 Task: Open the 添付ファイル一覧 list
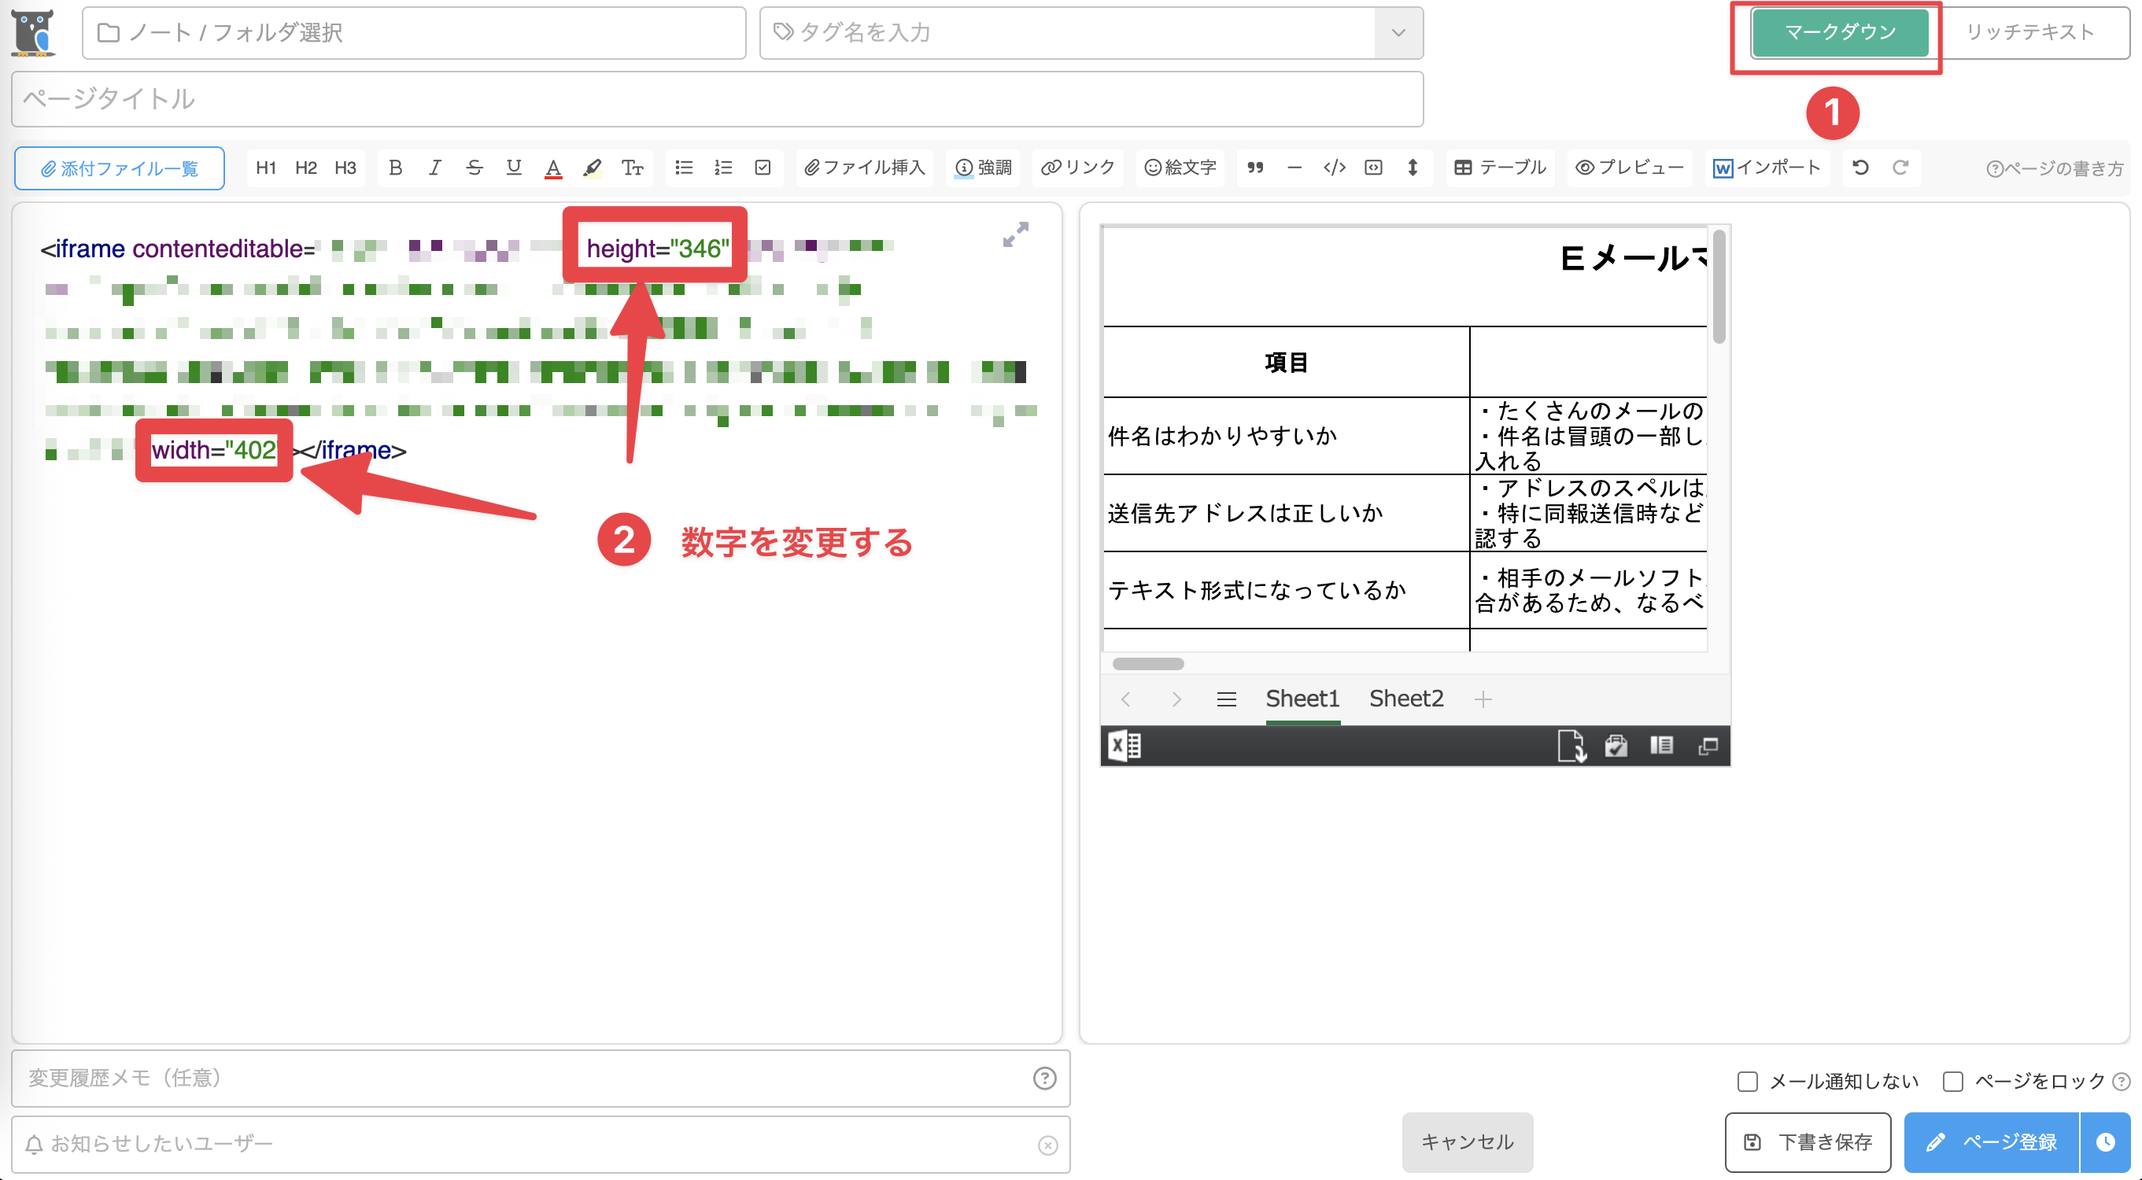coord(119,167)
